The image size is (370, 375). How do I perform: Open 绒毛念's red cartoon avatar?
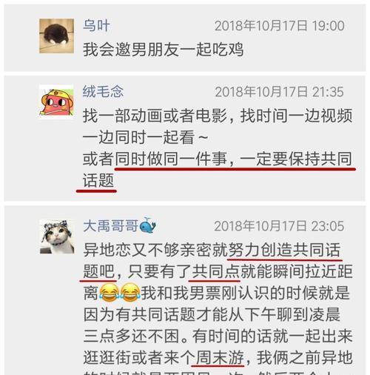[56, 102]
